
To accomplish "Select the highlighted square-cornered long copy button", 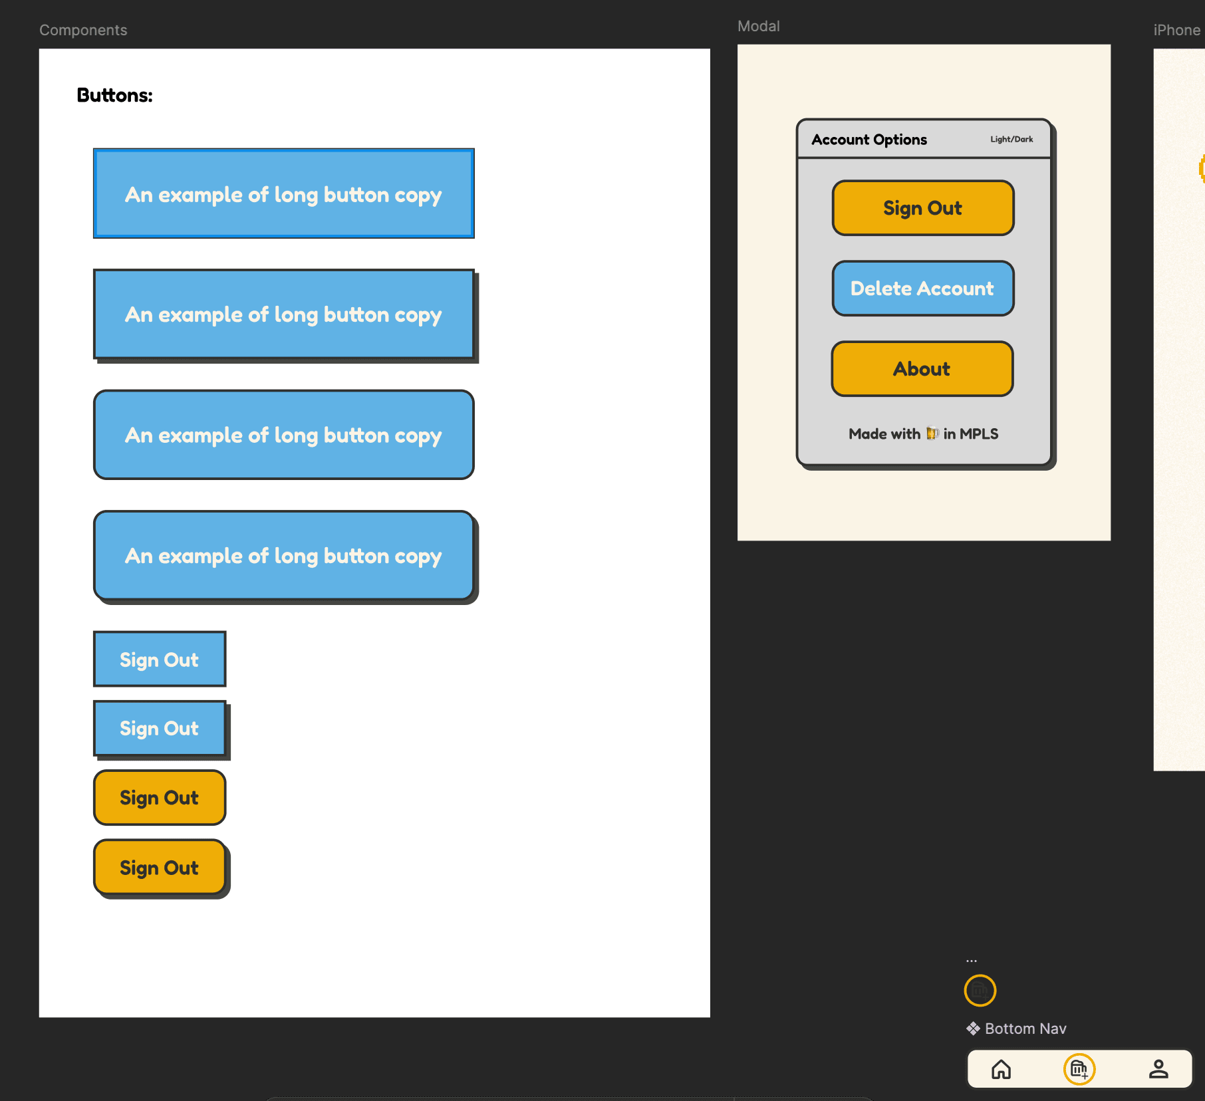I will 283,193.
